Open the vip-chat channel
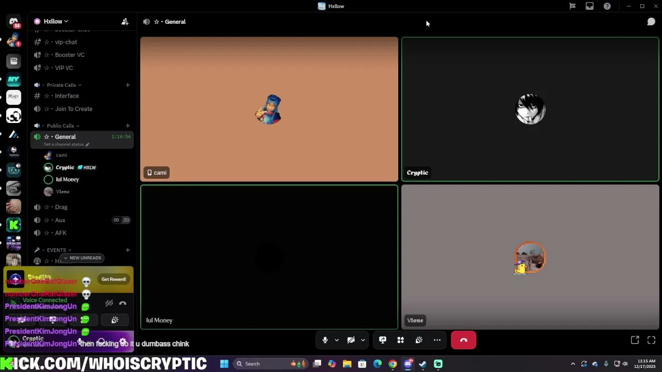 pos(82,42)
